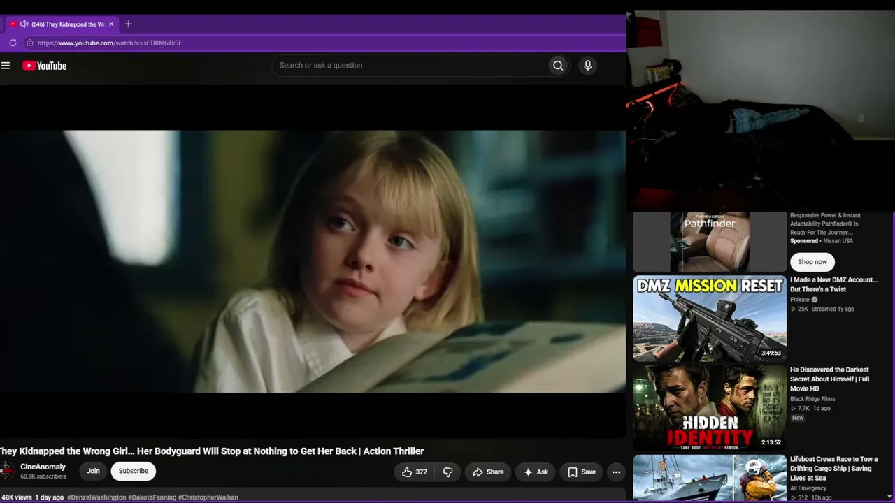The width and height of the screenshot is (895, 503).
Task: Reload the page with refresh icon
Action: tap(13, 43)
